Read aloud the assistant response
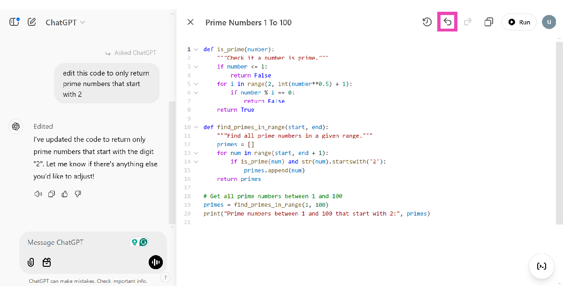The width and height of the screenshot is (563, 295). (x=38, y=194)
